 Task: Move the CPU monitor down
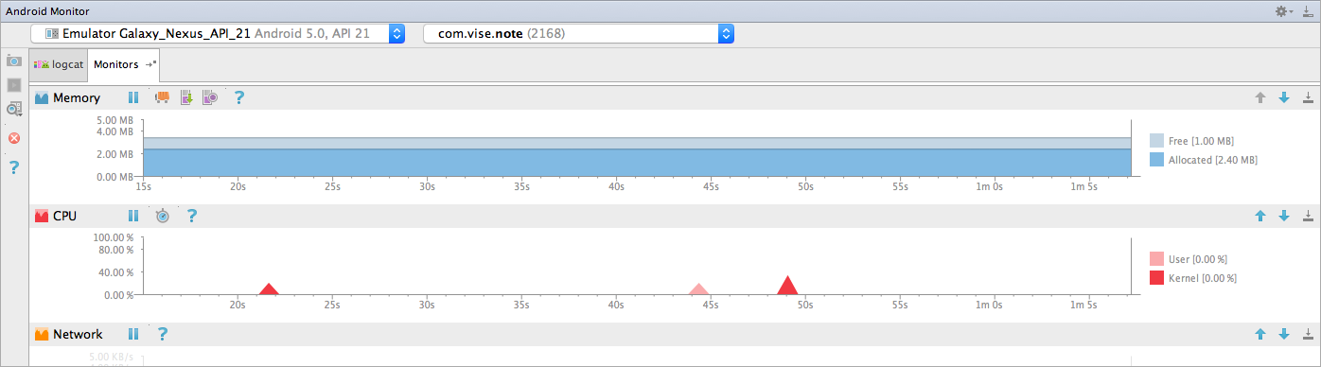click(x=1284, y=216)
